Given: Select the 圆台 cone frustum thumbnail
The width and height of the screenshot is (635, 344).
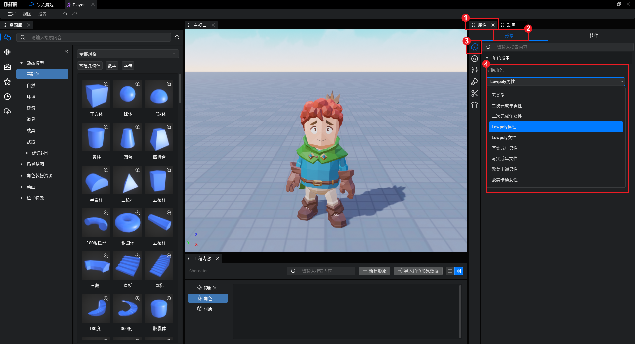Looking at the screenshot, I should point(128,137).
